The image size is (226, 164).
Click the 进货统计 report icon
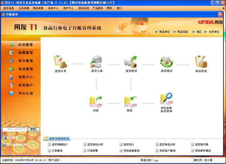point(121,144)
